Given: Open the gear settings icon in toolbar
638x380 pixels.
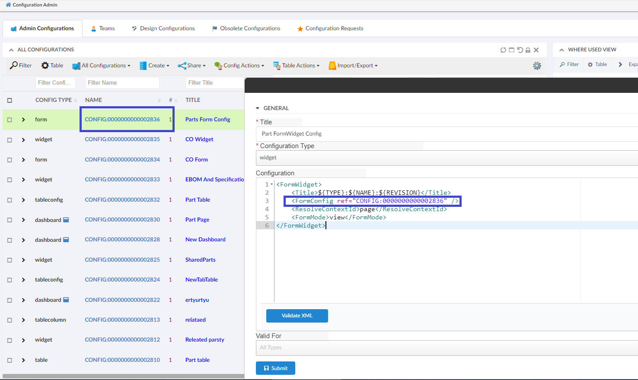Looking at the screenshot, I should (537, 66).
